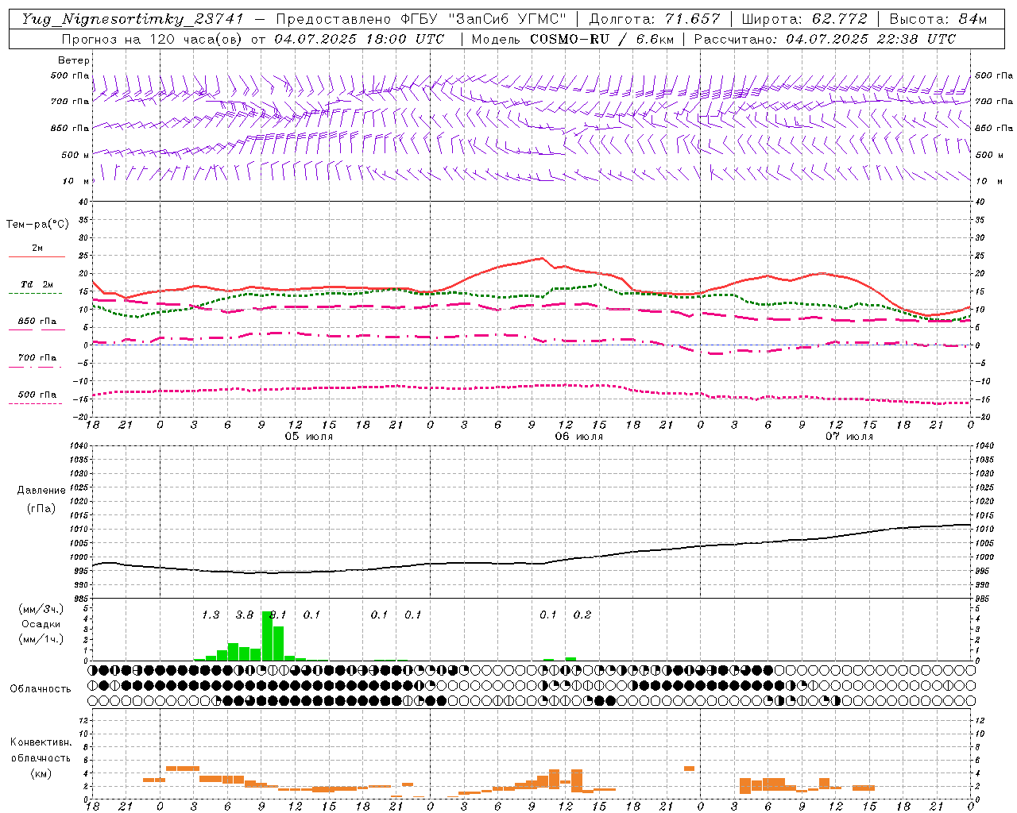Click the station title Yug_Nignesortimky_23741
The width and height of the screenshot is (1017, 813).
pyautogui.click(x=132, y=19)
